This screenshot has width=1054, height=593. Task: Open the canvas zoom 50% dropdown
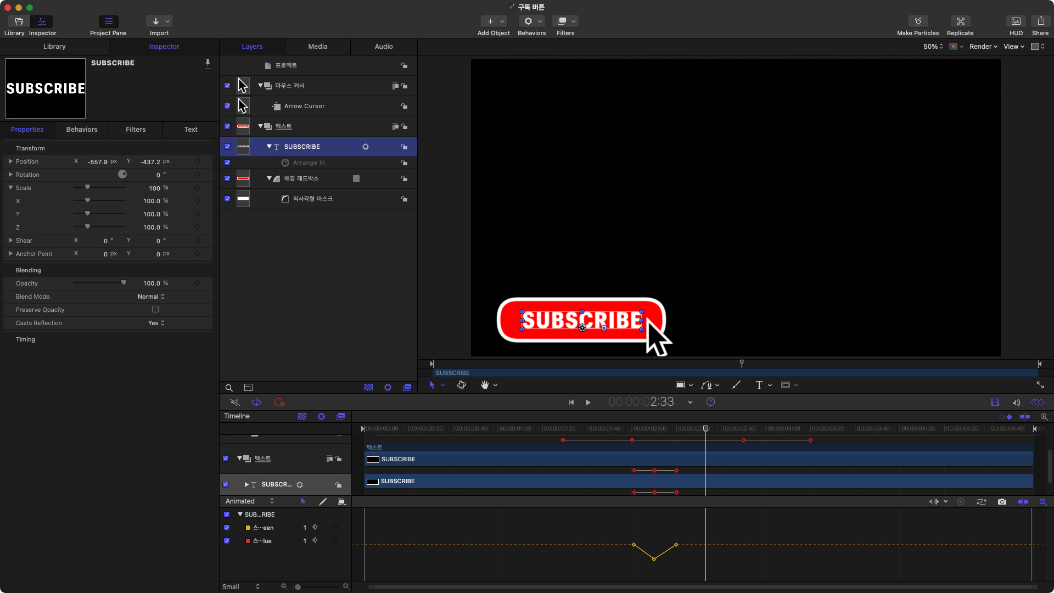pos(933,47)
